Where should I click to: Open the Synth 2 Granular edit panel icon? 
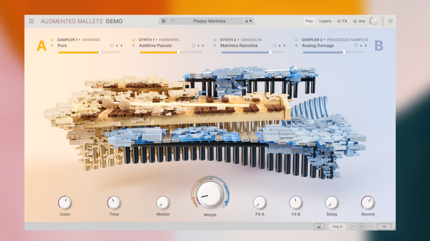(275, 46)
